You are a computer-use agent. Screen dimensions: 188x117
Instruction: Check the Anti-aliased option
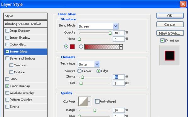(97, 101)
